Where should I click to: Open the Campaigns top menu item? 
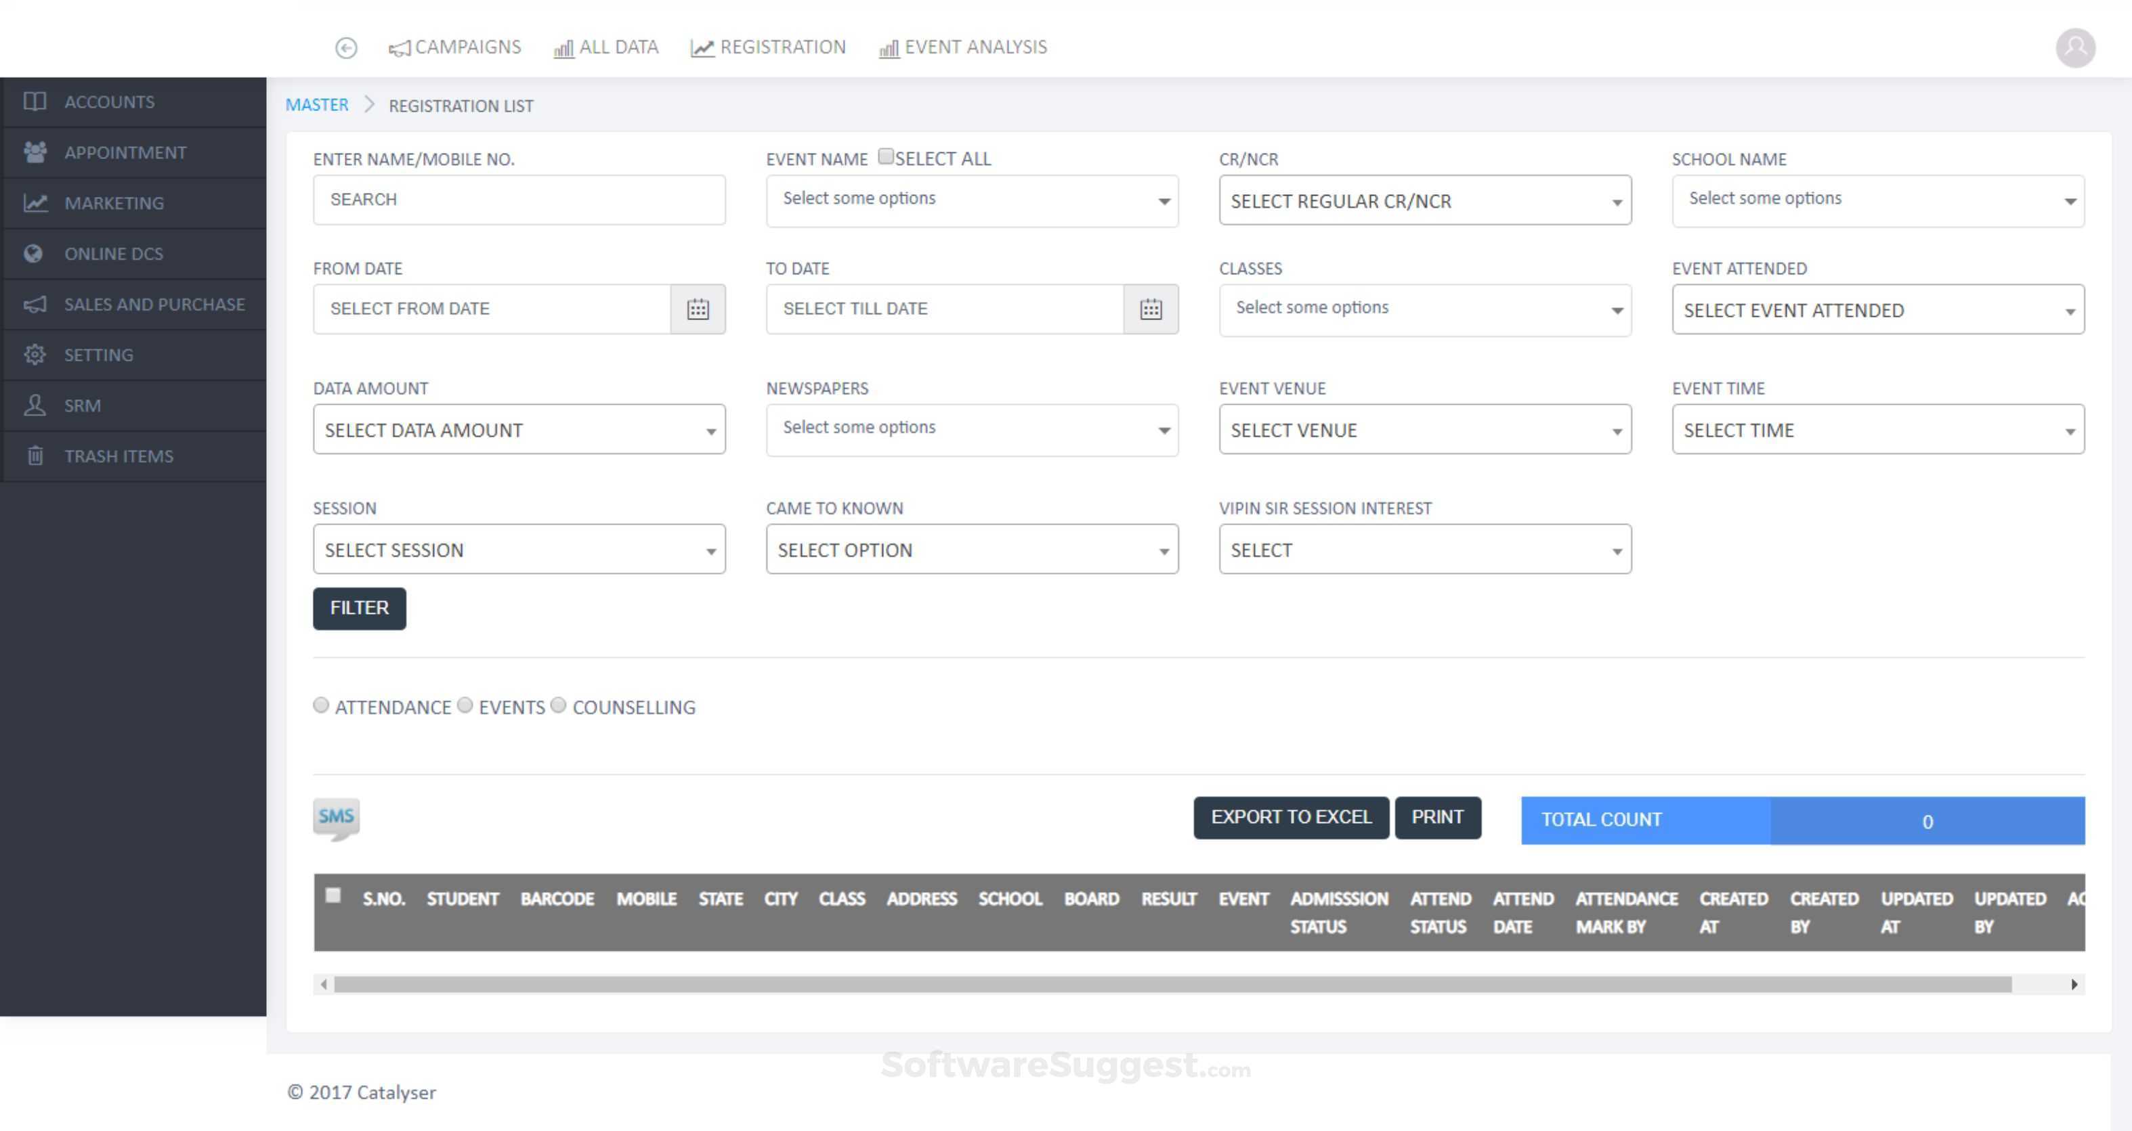tap(455, 47)
